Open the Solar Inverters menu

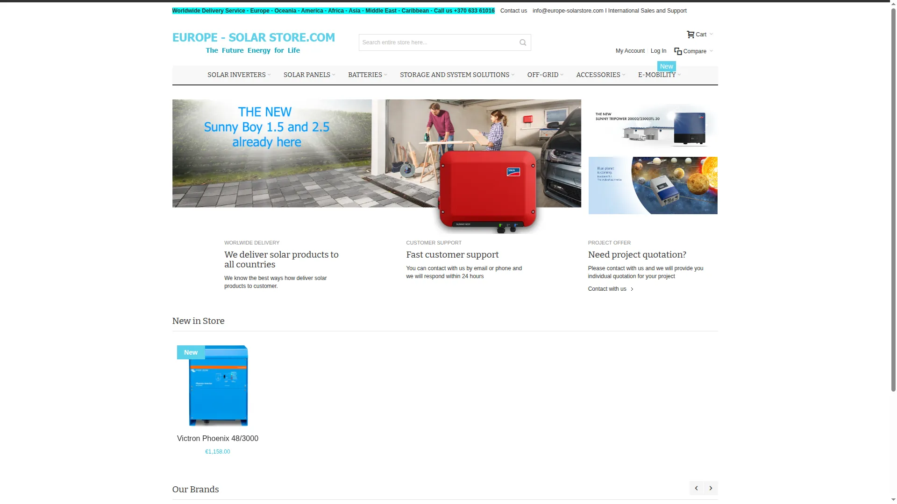coord(236,75)
